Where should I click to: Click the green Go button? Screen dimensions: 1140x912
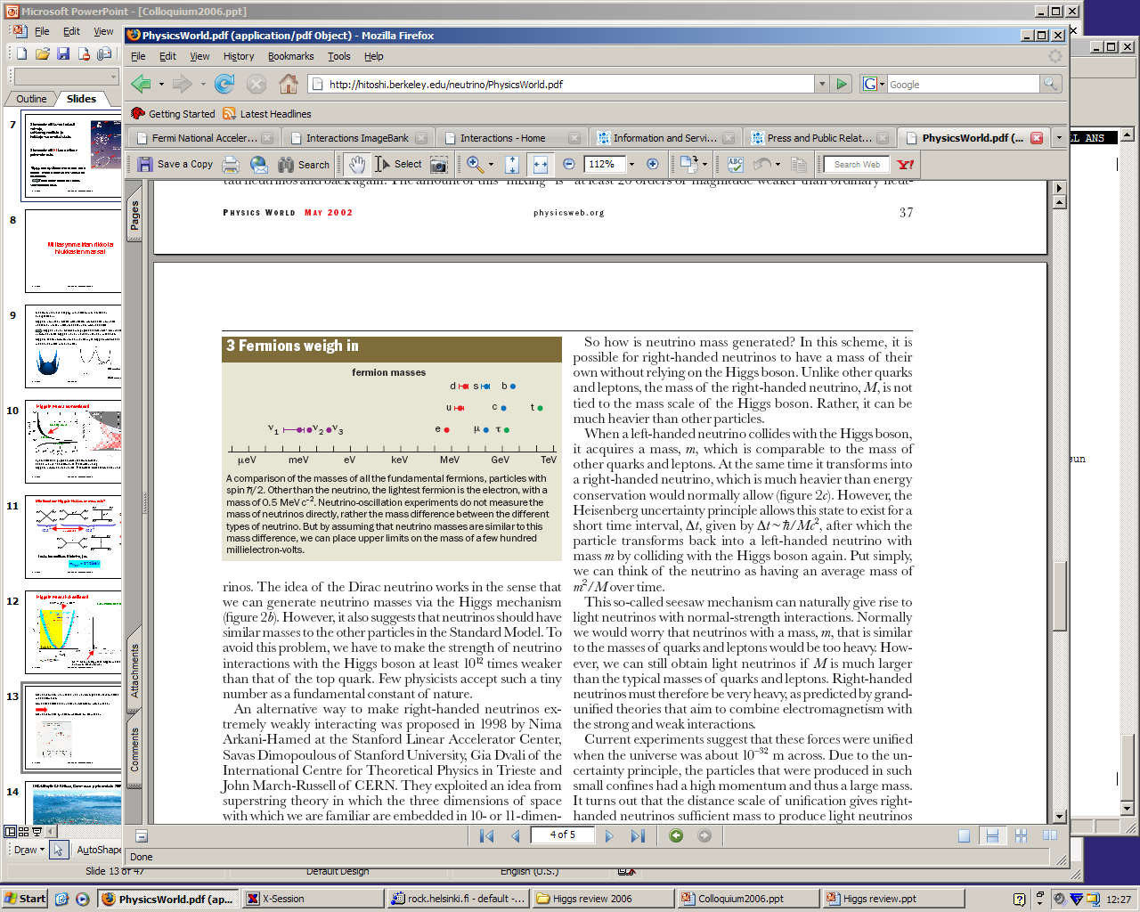pos(842,84)
